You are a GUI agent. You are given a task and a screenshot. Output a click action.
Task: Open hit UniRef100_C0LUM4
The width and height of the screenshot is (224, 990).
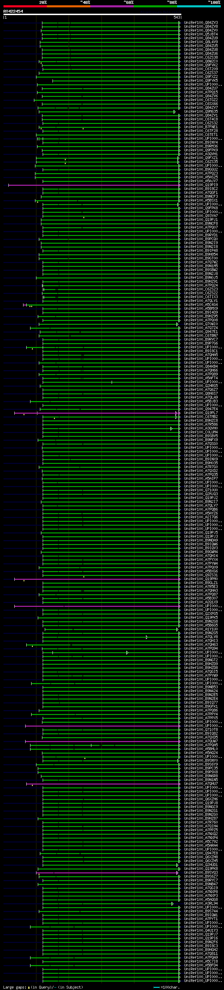click(x=201, y=432)
